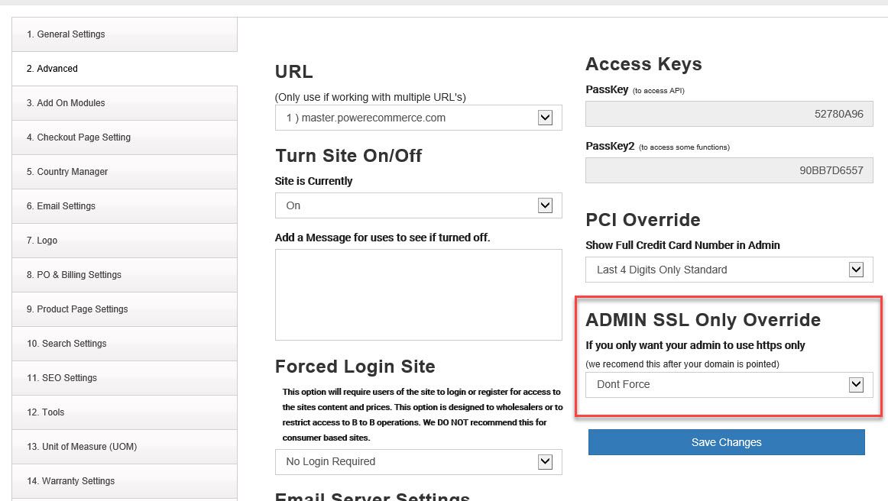Open the Site is Currently dropdown
This screenshot has height=501, width=888.
(418, 205)
